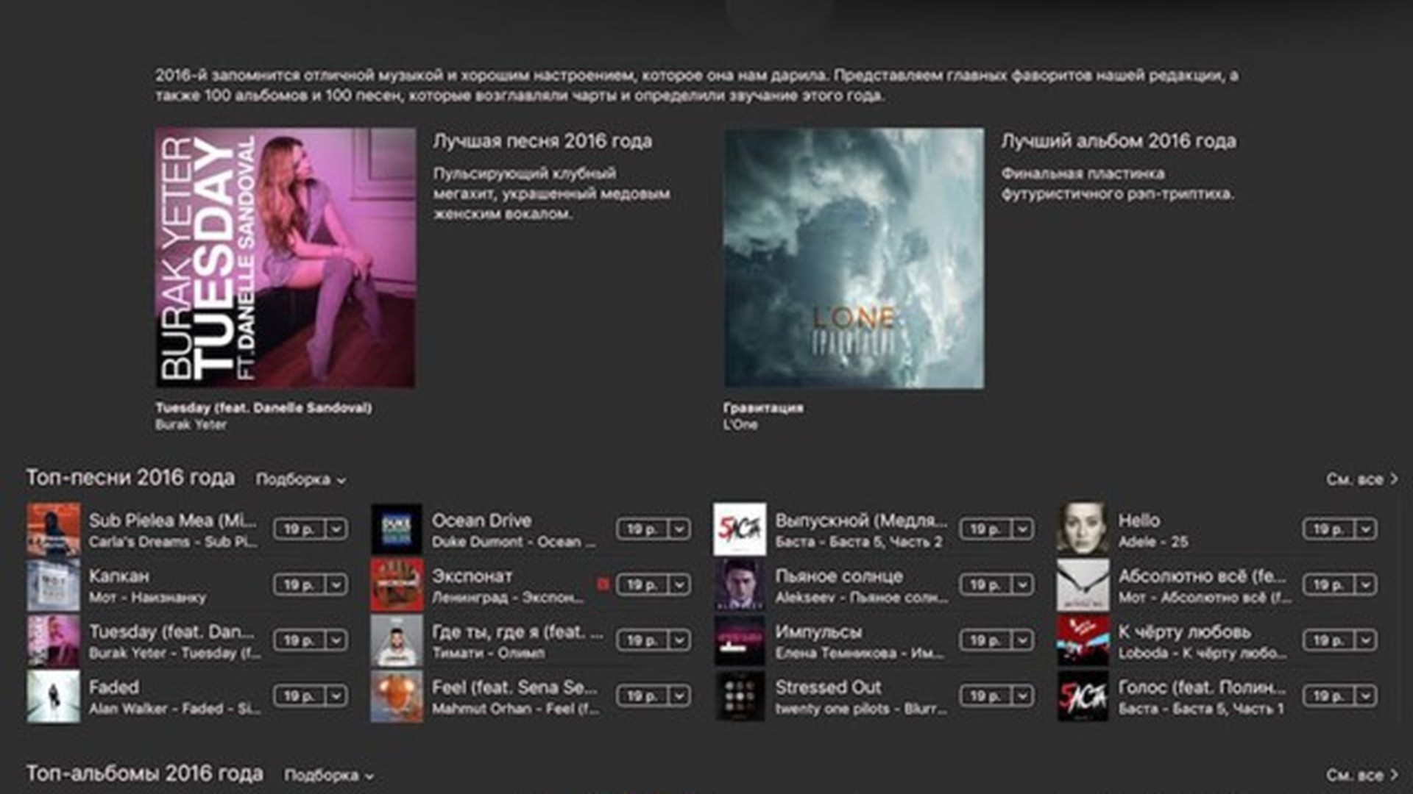Click the Мот - Наизнанку subtitle
This screenshot has width=1413, height=794.
pyautogui.click(x=147, y=598)
